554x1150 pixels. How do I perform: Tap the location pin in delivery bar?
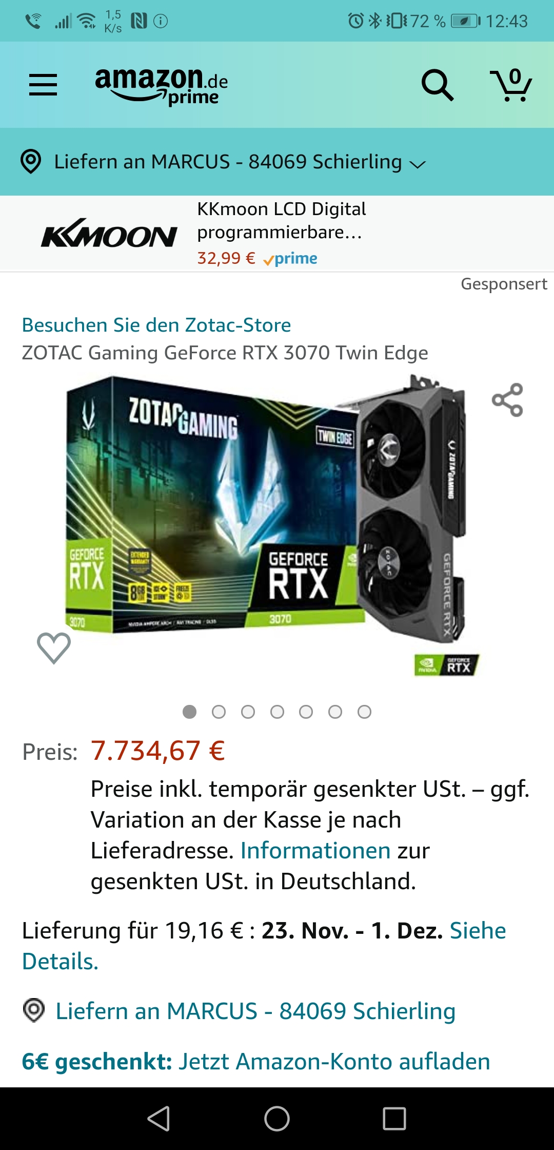pos(31,162)
